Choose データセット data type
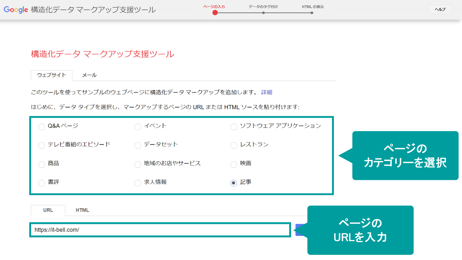The height and width of the screenshot is (260, 462). click(x=138, y=145)
